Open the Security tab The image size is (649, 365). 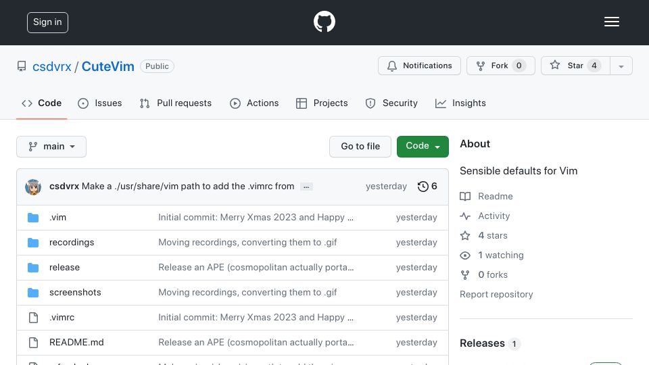coord(391,103)
